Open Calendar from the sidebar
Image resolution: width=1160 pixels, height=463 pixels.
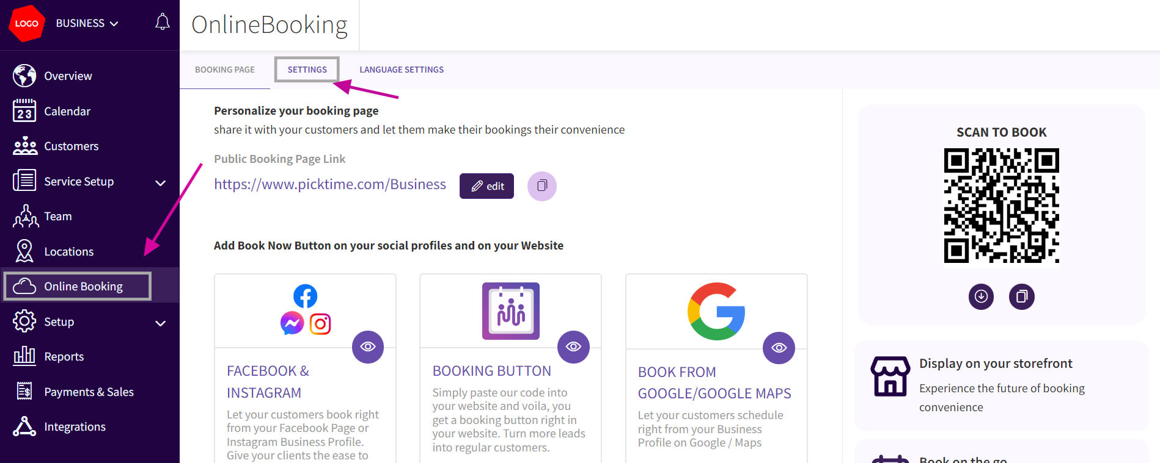(67, 111)
